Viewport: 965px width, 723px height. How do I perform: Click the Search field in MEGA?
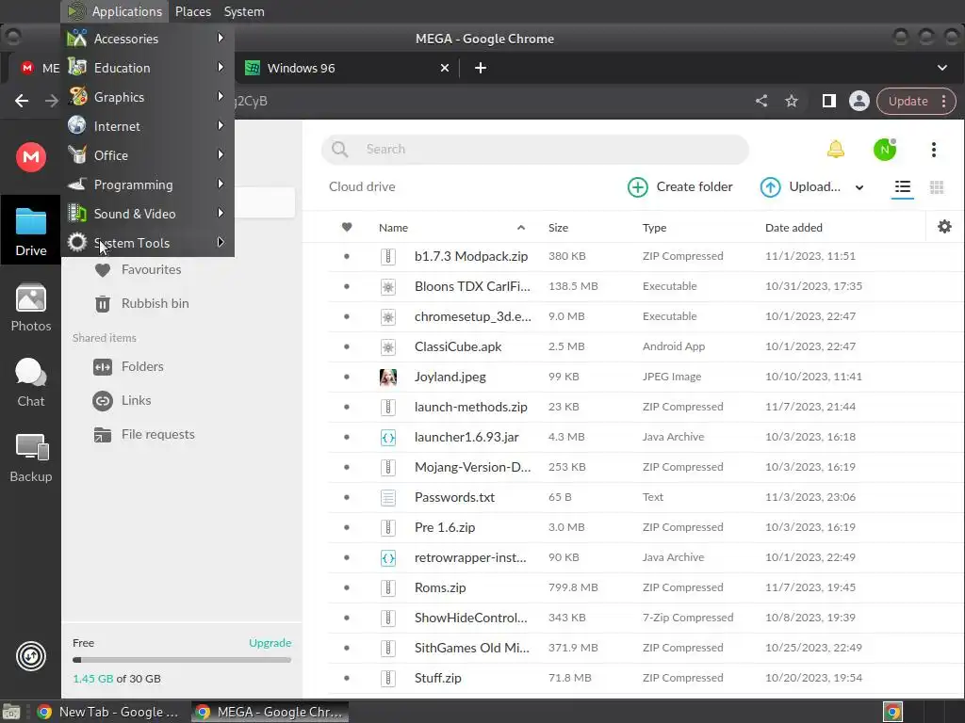point(535,150)
